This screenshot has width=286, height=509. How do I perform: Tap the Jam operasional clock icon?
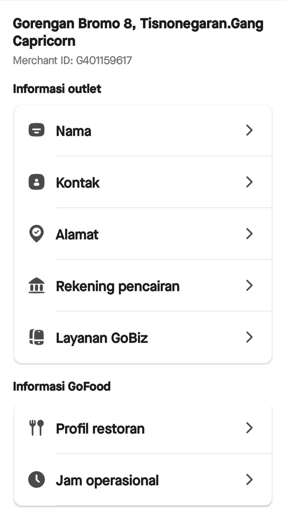pyautogui.click(x=37, y=480)
